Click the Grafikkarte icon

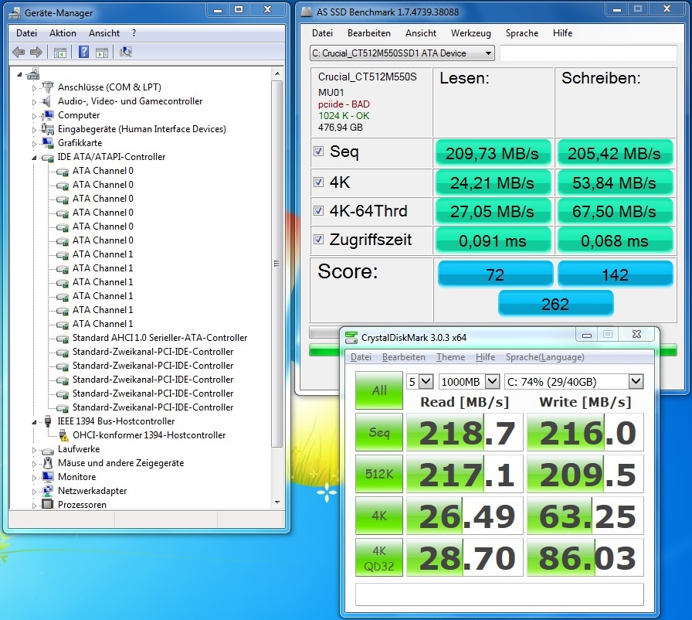pos(48,143)
